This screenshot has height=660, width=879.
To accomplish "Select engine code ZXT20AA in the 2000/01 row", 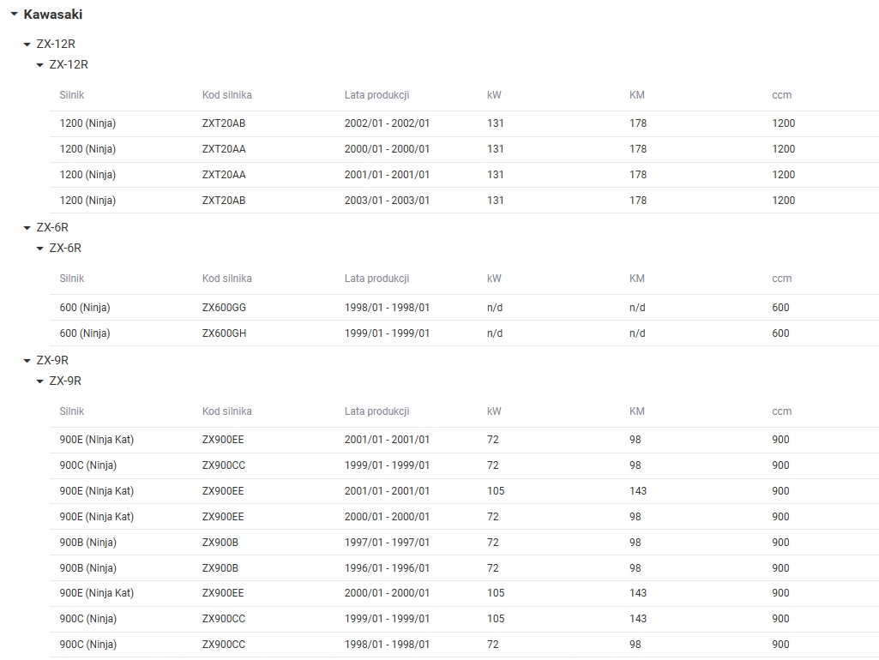I will coord(224,149).
